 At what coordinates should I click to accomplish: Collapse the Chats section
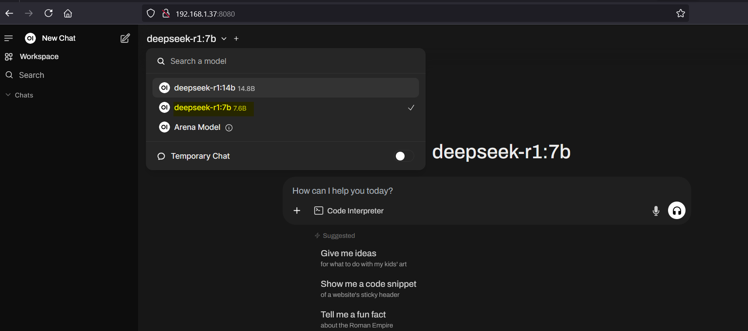[x=19, y=95]
